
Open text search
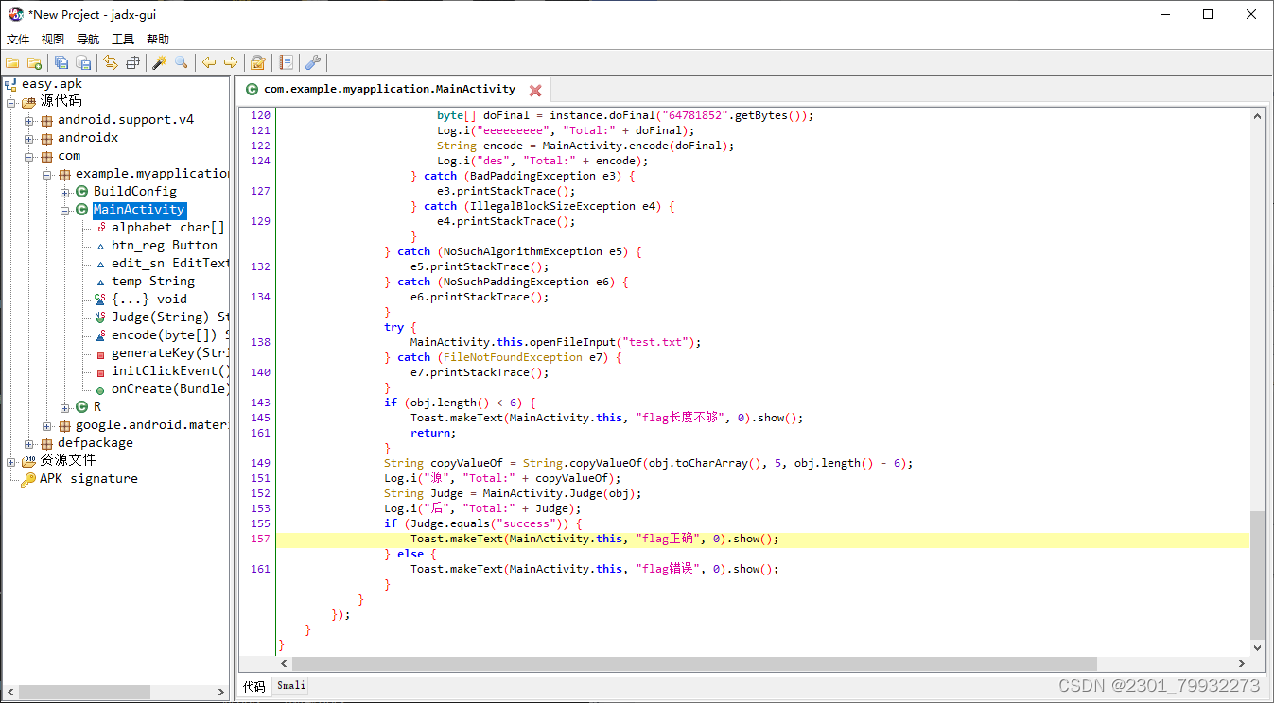(182, 62)
